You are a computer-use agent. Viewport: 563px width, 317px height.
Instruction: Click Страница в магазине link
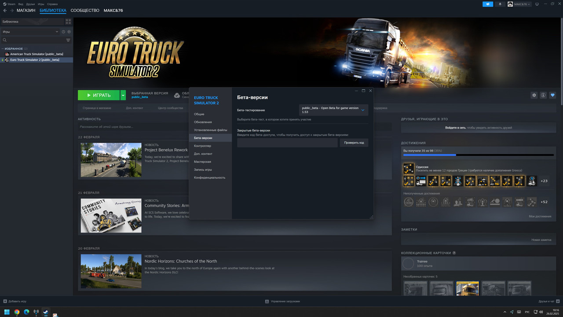click(x=97, y=108)
